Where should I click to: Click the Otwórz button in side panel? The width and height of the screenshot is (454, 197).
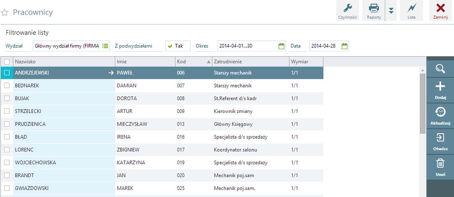440,142
